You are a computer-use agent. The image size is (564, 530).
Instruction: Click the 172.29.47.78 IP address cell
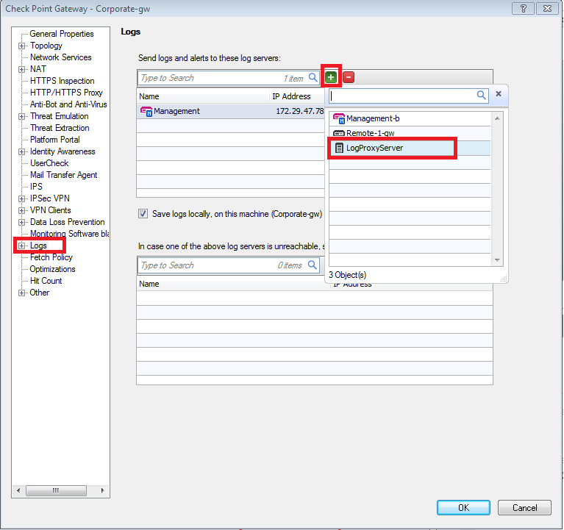299,111
